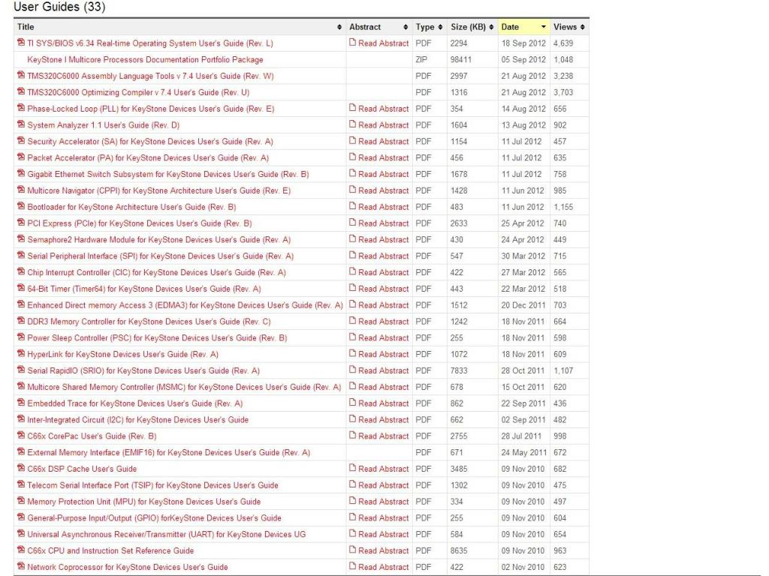Screen dimensions: 769x576
Task: Click abstract page icon in DDR3 Memory Controller row
Action: (x=353, y=321)
